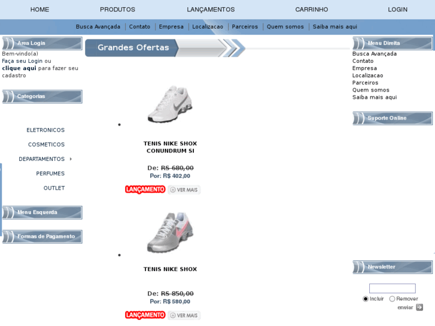Click VER MAIS for the R$ 402,00 shoe
435x326 pixels.
coord(184,190)
